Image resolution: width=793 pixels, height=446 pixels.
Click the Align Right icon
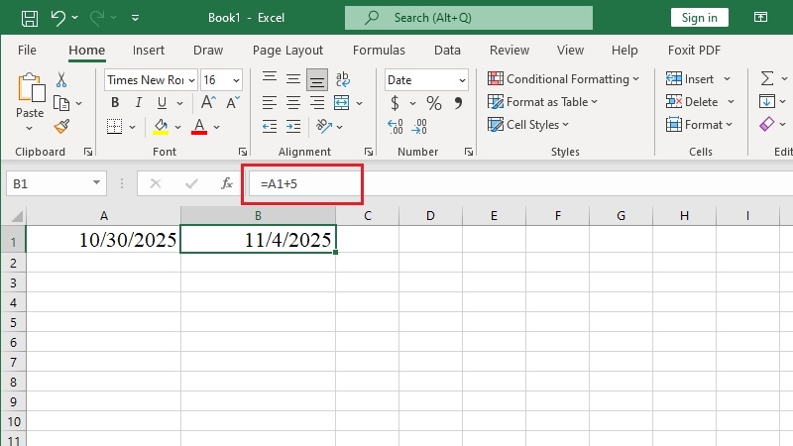pyautogui.click(x=317, y=103)
